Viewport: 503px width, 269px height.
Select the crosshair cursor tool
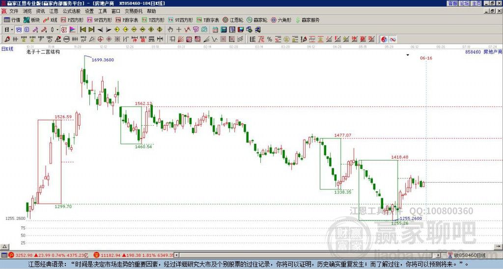[x=179, y=30]
